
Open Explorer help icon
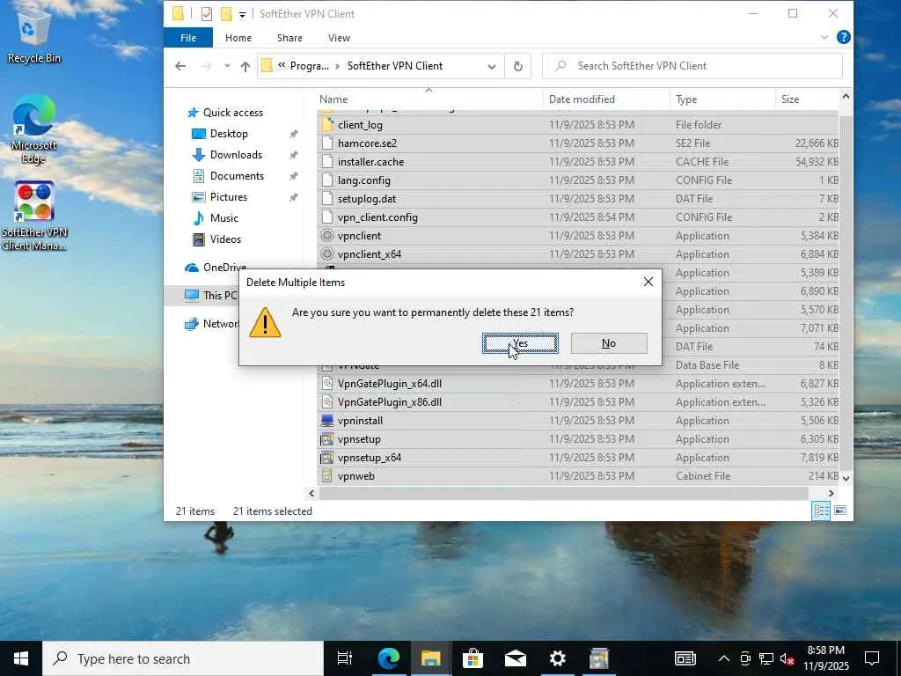pyautogui.click(x=843, y=37)
